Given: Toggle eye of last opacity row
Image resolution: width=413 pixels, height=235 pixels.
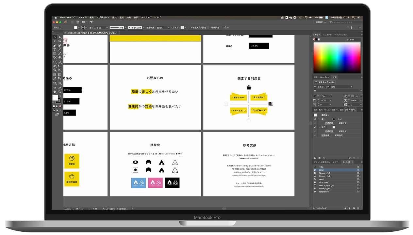Looking at the screenshot, I should (315, 135).
